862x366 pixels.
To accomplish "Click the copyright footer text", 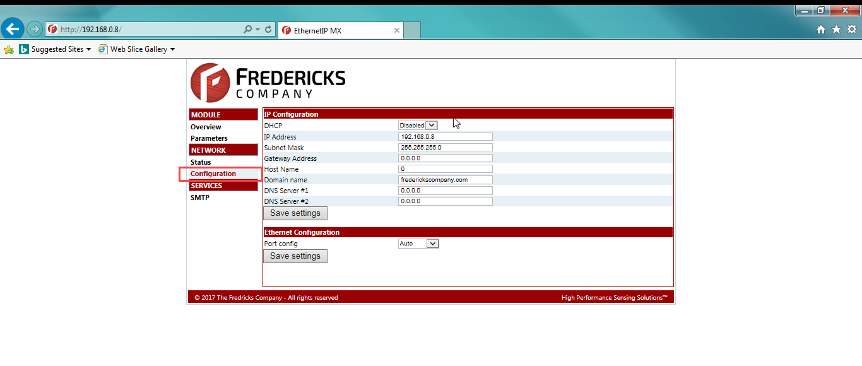I will (266, 298).
